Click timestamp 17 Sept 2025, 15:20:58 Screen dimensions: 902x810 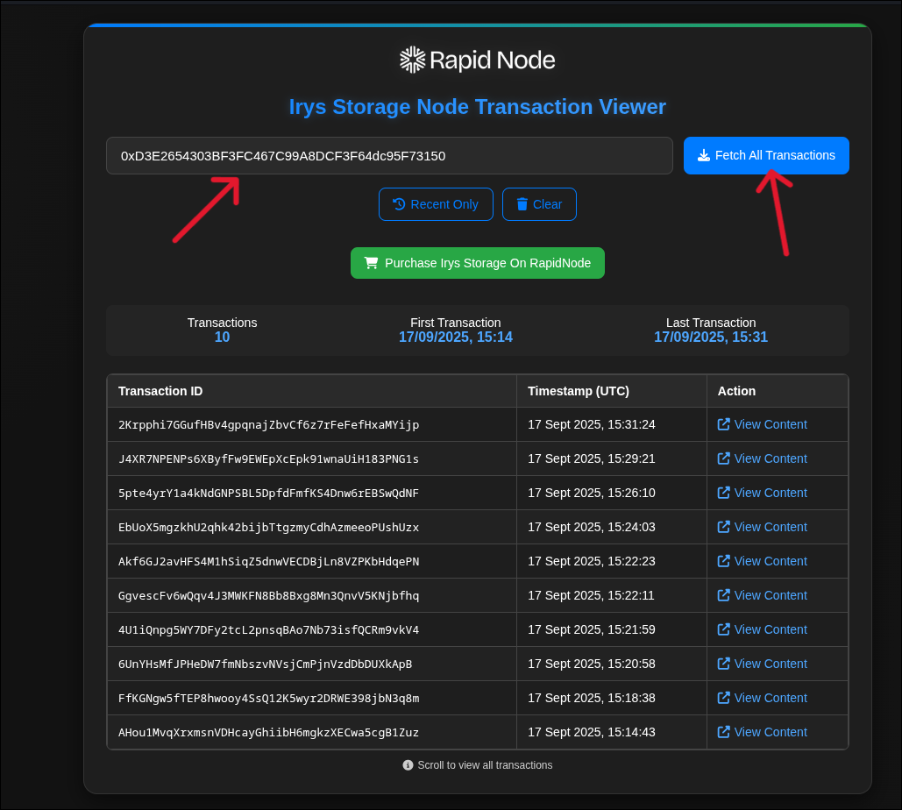592,664
